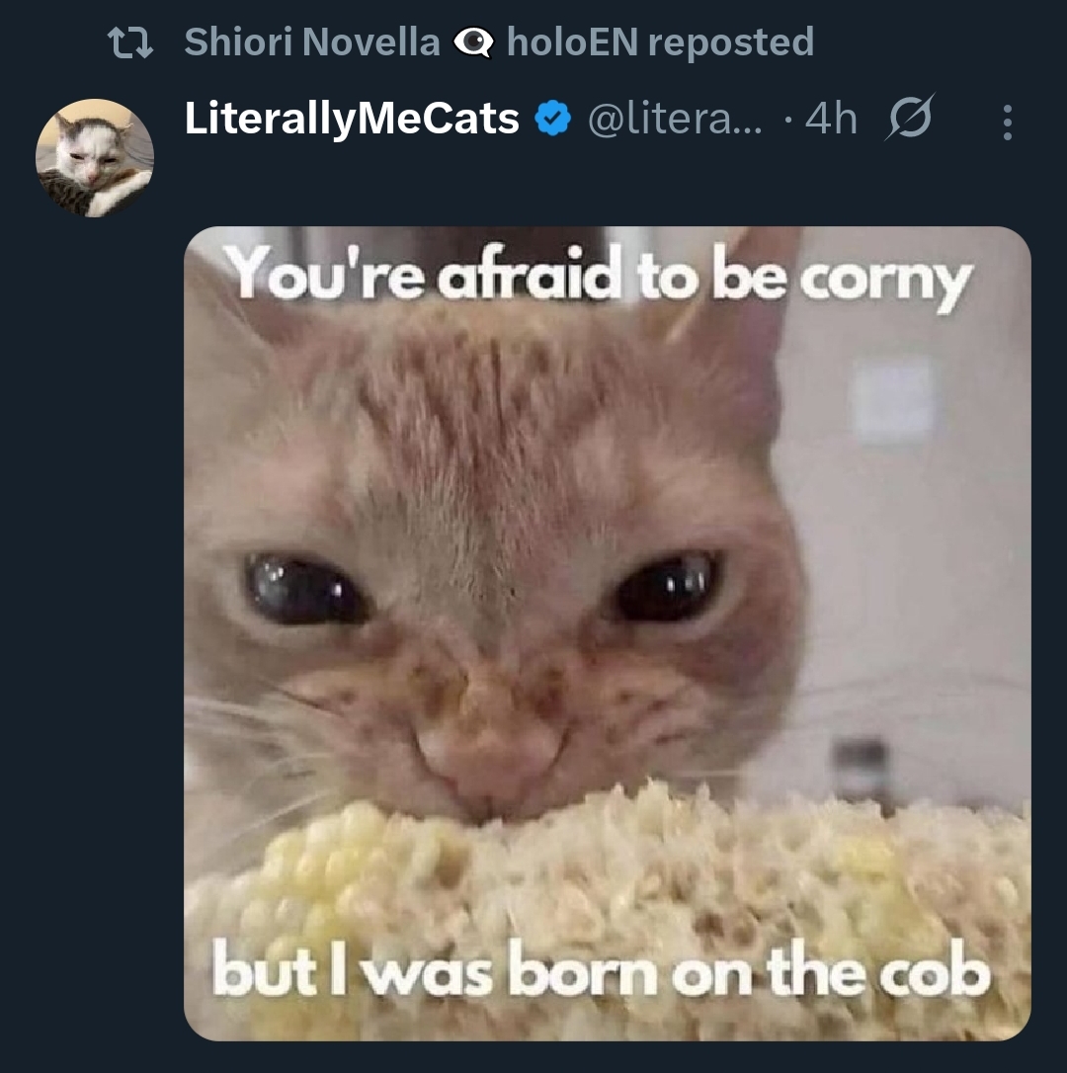Click the "but I was born on the cob" caption

click(601, 970)
